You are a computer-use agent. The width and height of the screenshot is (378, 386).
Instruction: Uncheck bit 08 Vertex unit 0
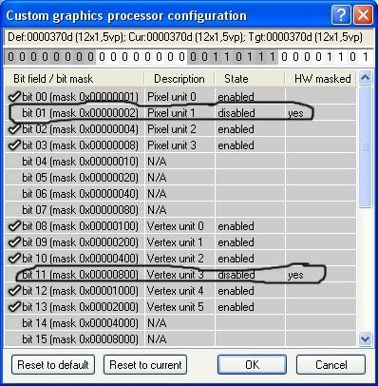pos(14,226)
